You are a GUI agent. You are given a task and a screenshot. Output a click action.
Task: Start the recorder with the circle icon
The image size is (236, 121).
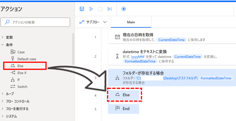click(124, 9)
